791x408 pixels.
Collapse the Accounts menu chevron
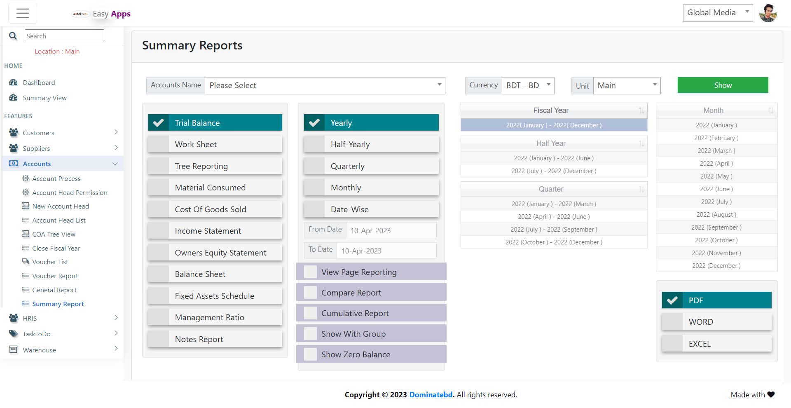pos(115,164)
